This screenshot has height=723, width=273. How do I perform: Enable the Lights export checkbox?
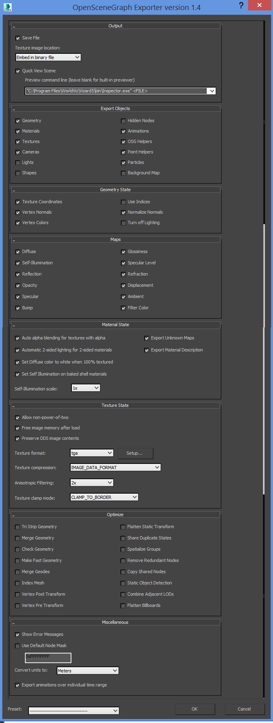18,163
